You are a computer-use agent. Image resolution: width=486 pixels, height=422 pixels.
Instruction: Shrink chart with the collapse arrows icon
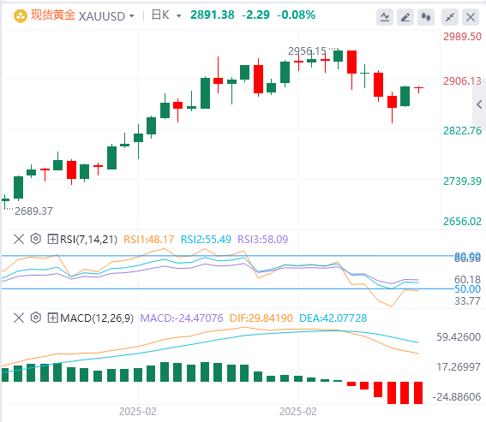(x=450, y=17)
